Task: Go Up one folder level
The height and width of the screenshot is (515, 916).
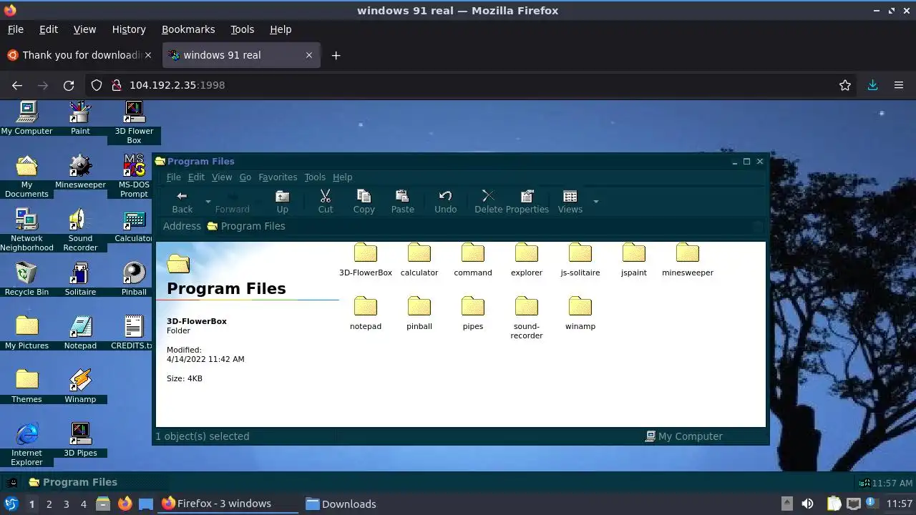Action: [283, 202]
